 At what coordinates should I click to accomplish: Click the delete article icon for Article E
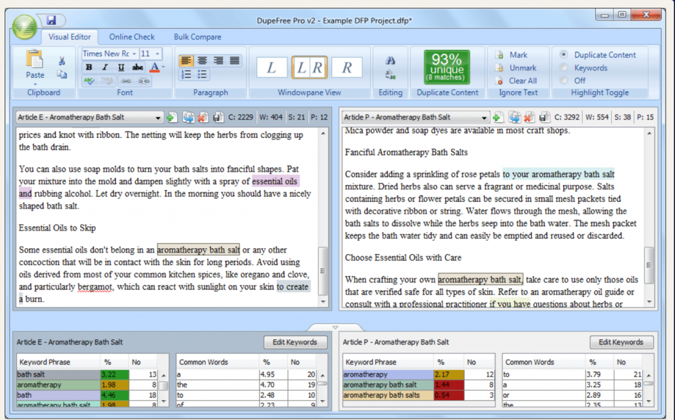tap(203, 117)
